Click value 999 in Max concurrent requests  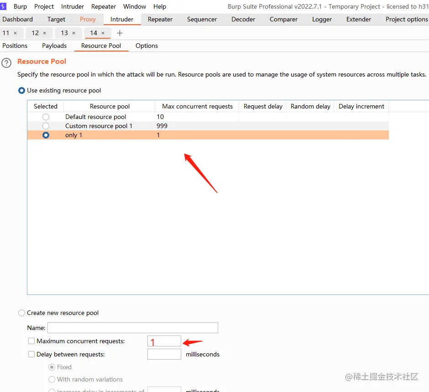coord(162,126)
